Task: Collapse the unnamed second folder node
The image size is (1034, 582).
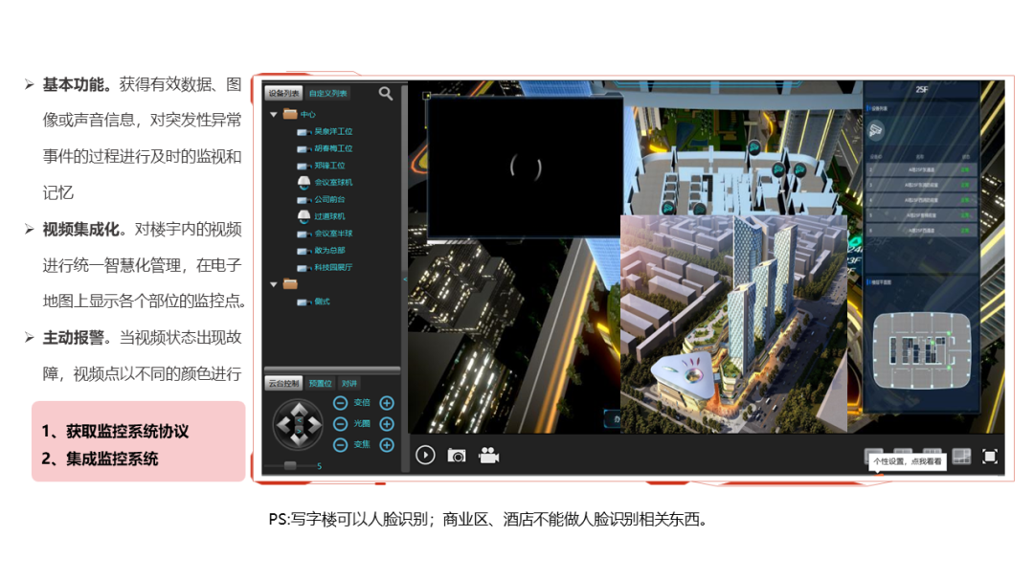Action: point(274,284)
